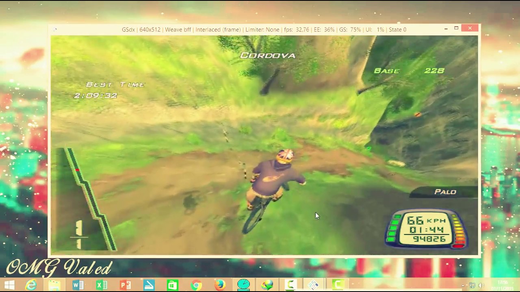Open the round clock-like green taskbar app
The height and width of the screenshot is (292, 520).
coord(243,285)
